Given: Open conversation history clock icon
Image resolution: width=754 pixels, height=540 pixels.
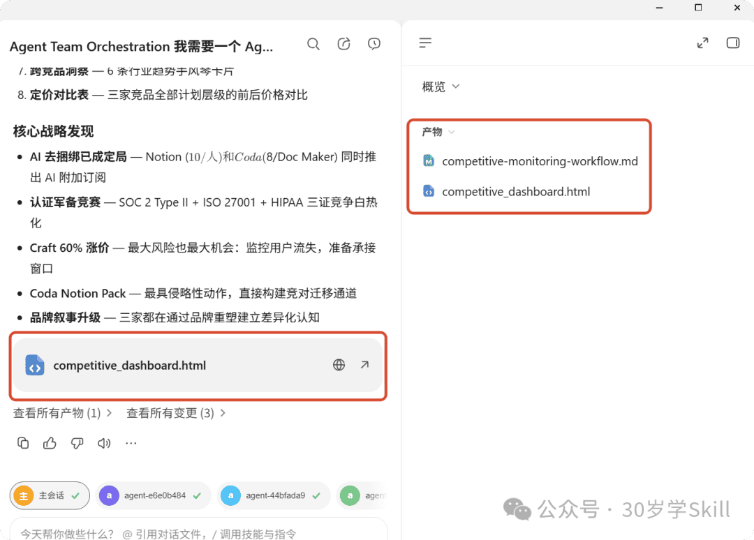Looking at the screenshot, I should coord(374,44).
